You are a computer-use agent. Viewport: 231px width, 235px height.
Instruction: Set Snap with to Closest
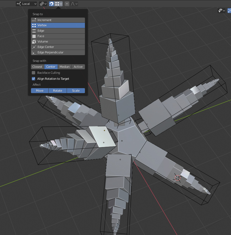[38, 67]
